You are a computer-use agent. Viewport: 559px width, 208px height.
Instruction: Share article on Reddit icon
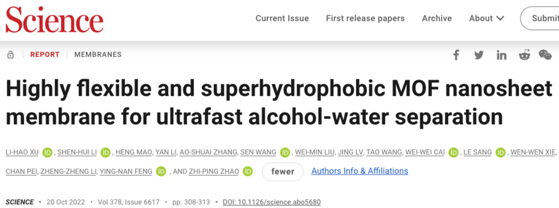[x=524, y=55]
